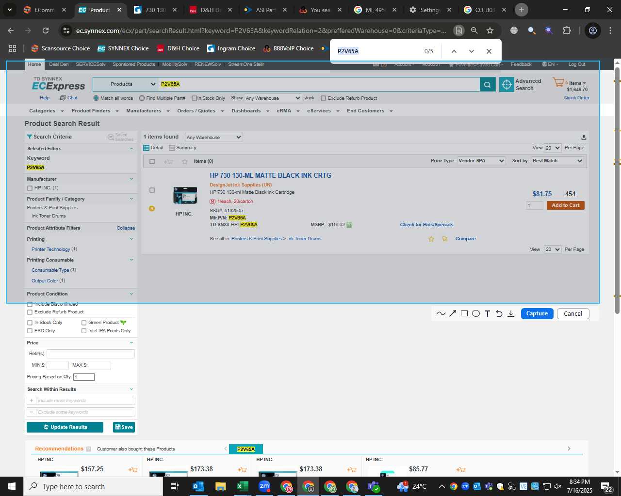Open the Product Finders menu
Screen dimensions: 621x496
pyautogui.click(x=95, y=111)
